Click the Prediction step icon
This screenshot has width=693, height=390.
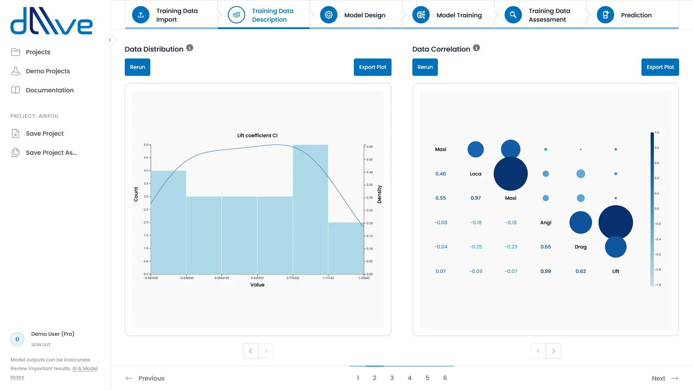coord(606,15)
